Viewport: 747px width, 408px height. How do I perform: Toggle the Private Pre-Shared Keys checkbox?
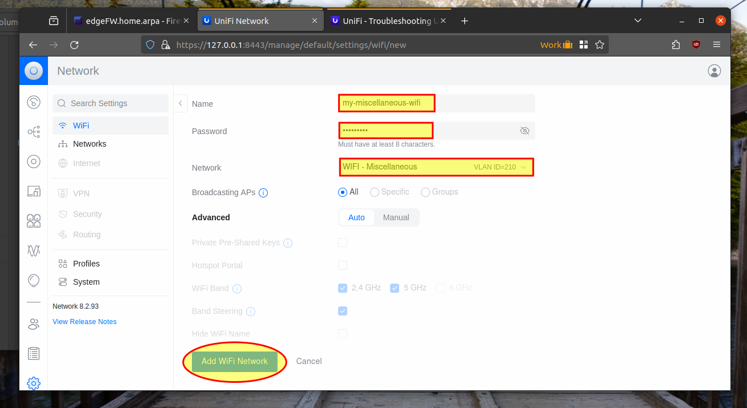tap(343, 243)
